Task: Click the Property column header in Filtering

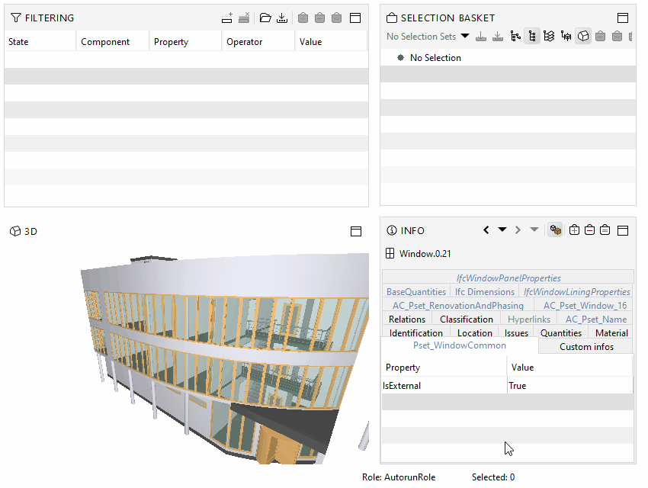Action: pos(185,42)
